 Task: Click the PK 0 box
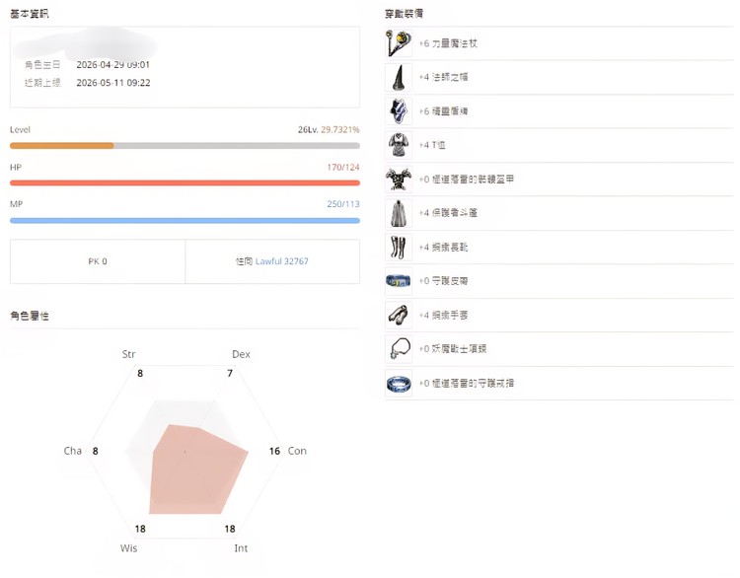pyautogui.click(x=98, y=261)
